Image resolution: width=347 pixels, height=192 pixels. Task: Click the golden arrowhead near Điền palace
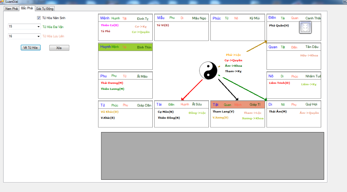265,41
